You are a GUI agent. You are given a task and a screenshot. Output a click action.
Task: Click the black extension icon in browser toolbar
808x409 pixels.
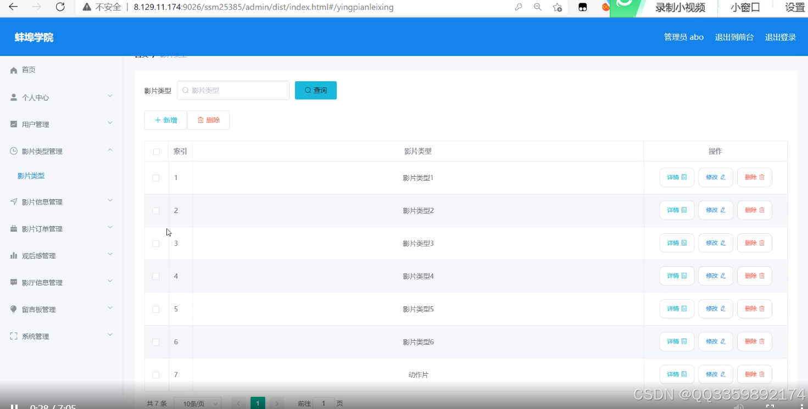coord(583,7)
